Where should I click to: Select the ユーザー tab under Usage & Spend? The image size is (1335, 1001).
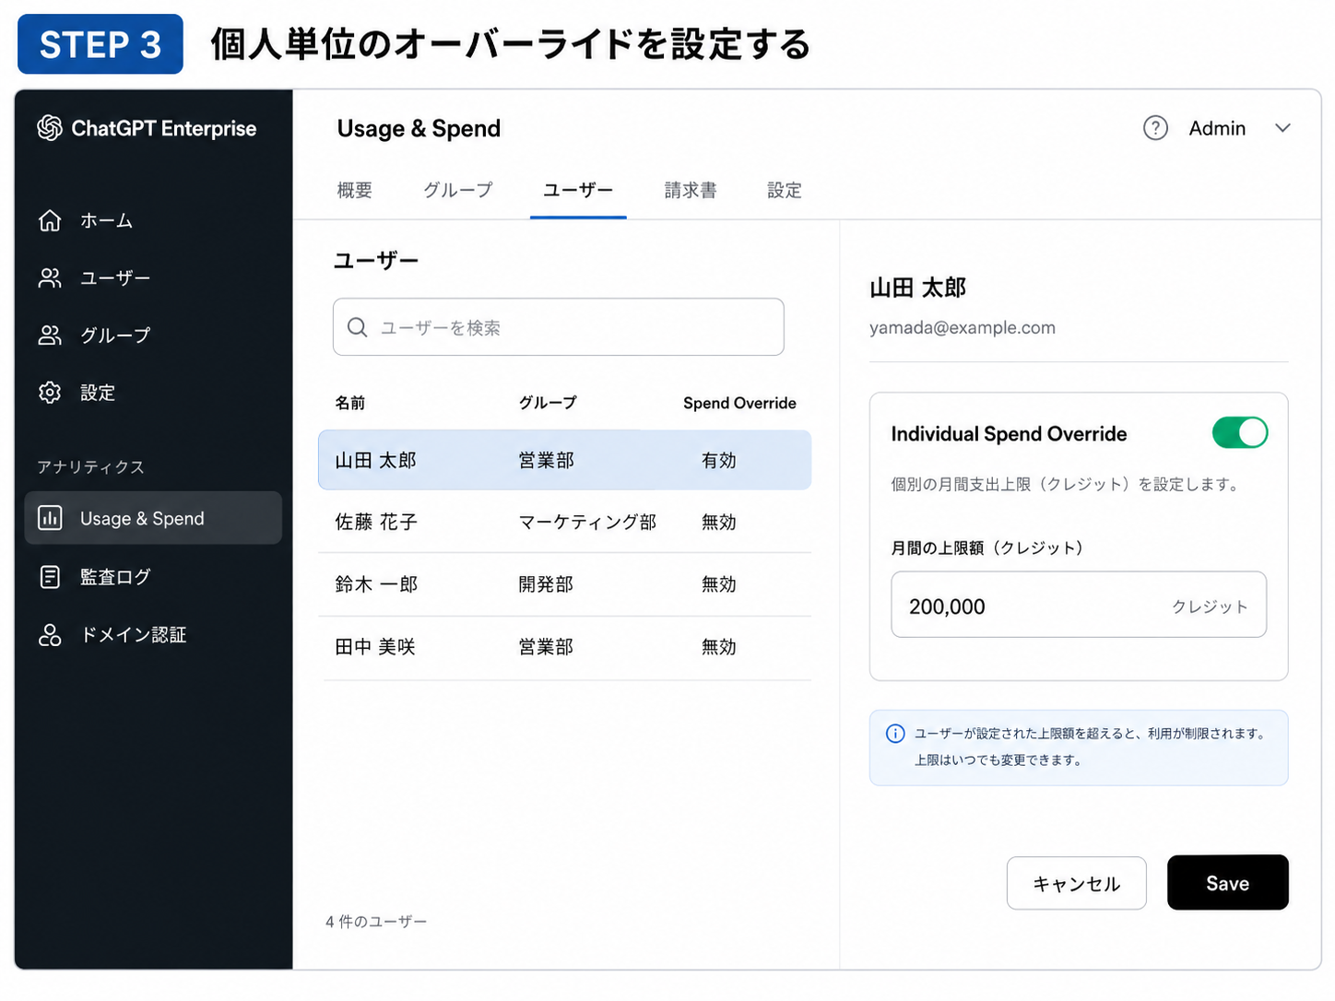pyautogui.click(x=578, y=190)
